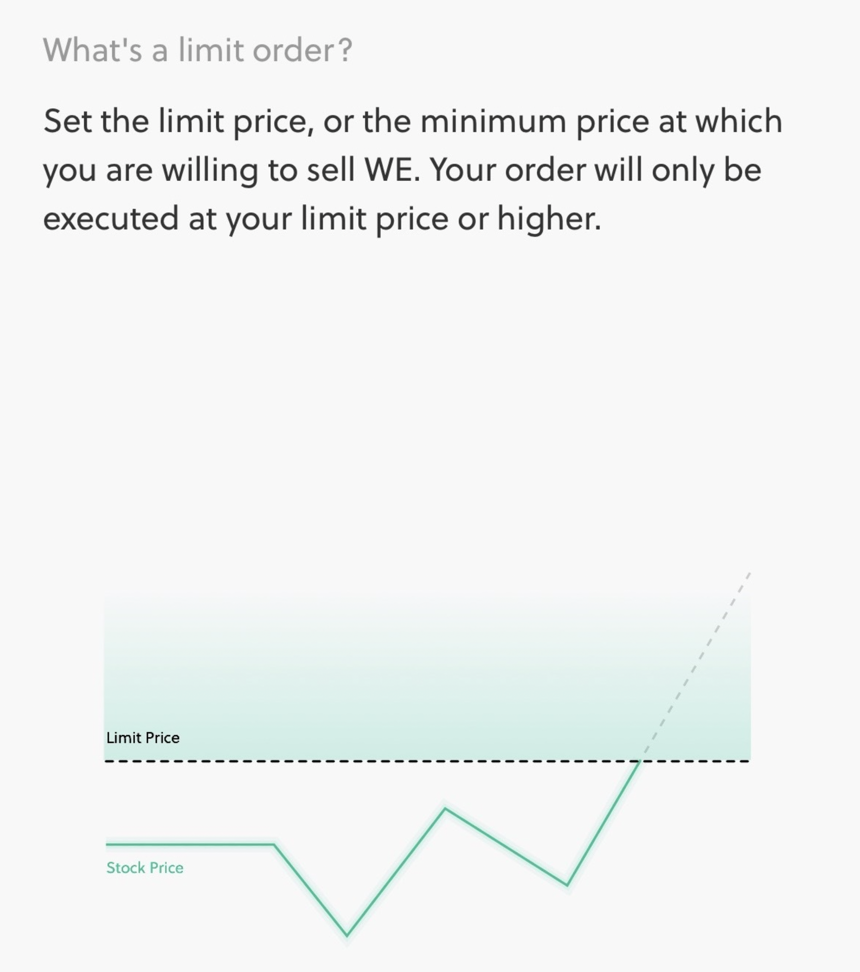Click the first peak of the stock price line
This screenshot has width=860, height=972.
point(445,808)
